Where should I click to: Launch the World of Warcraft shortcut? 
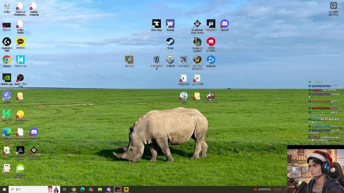(x=197, y=60)
